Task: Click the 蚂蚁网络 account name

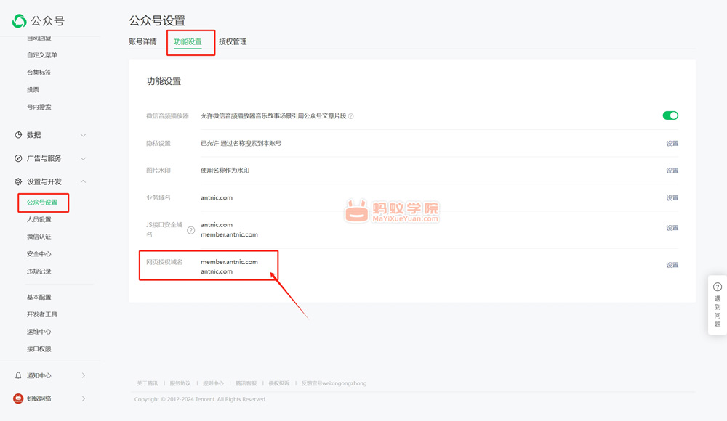Action: coord(39,398)
